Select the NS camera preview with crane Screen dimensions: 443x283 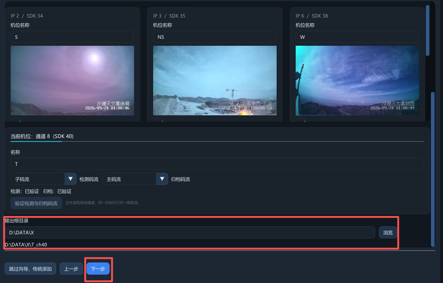(x=215, y=81)
